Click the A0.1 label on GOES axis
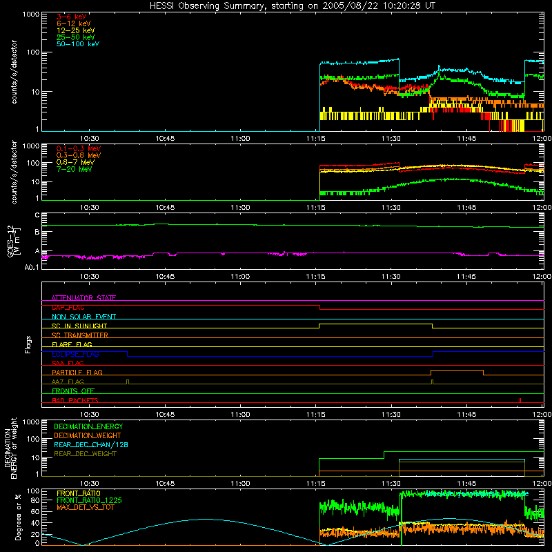 [32, 267]
